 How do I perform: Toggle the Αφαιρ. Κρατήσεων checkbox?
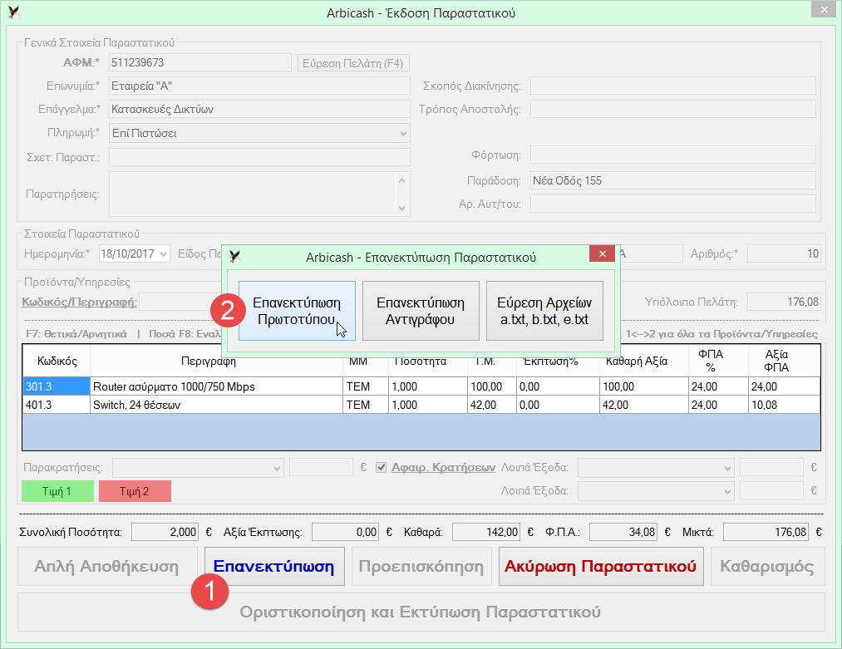(x=382, y=468)
